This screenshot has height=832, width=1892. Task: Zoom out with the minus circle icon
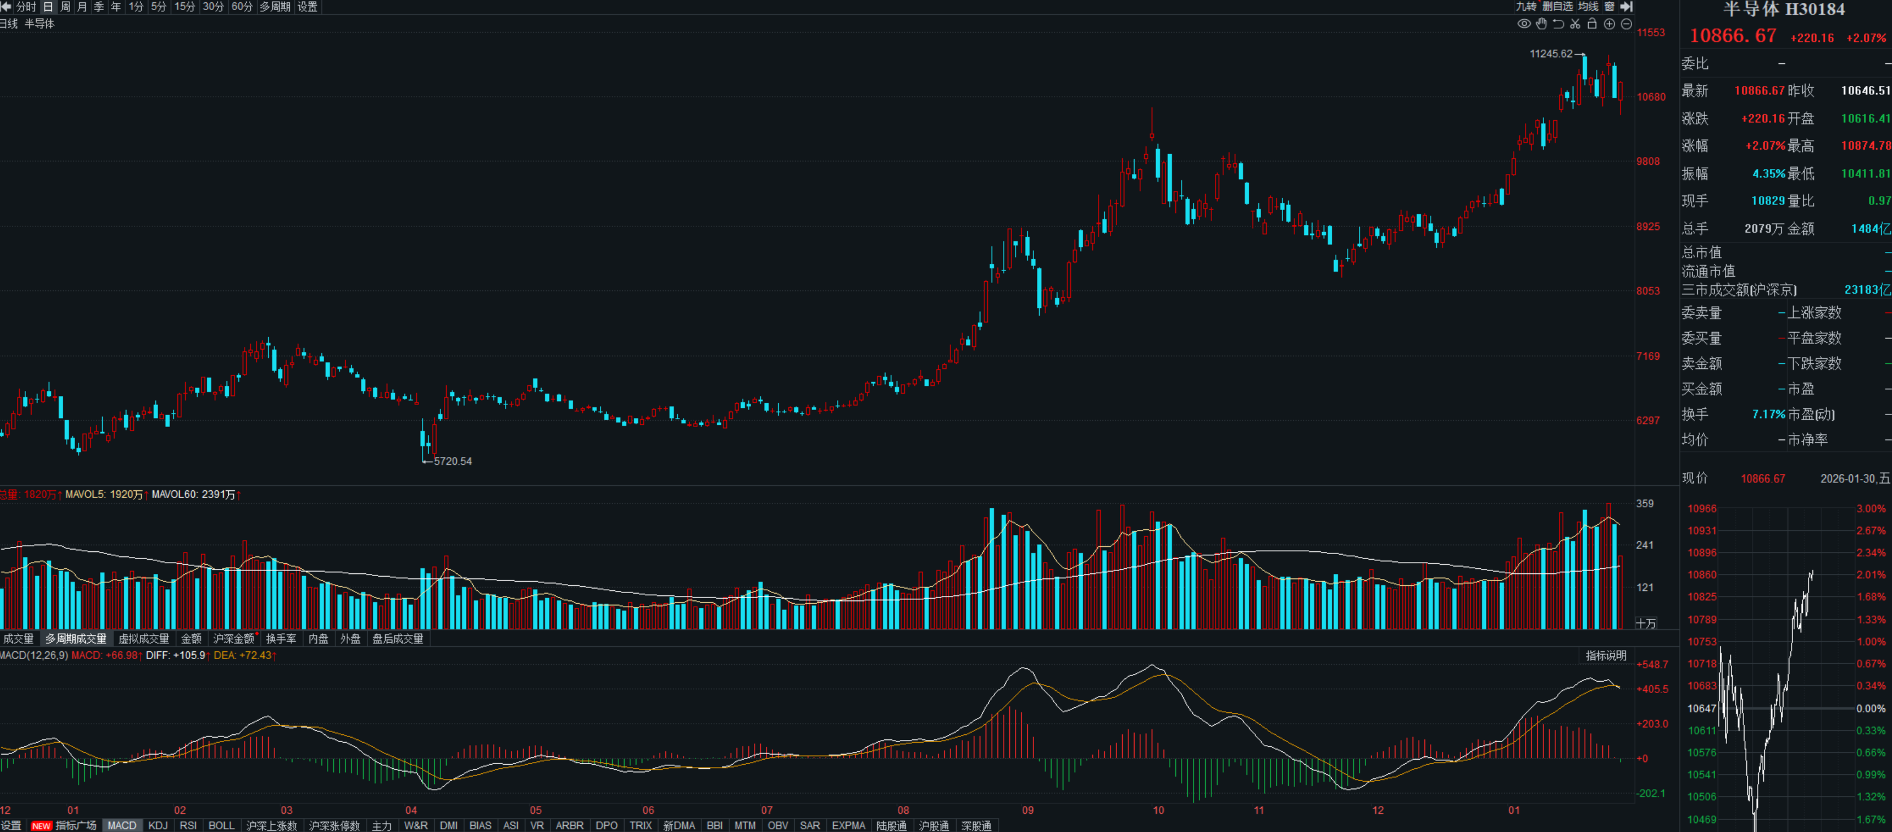1626,24
